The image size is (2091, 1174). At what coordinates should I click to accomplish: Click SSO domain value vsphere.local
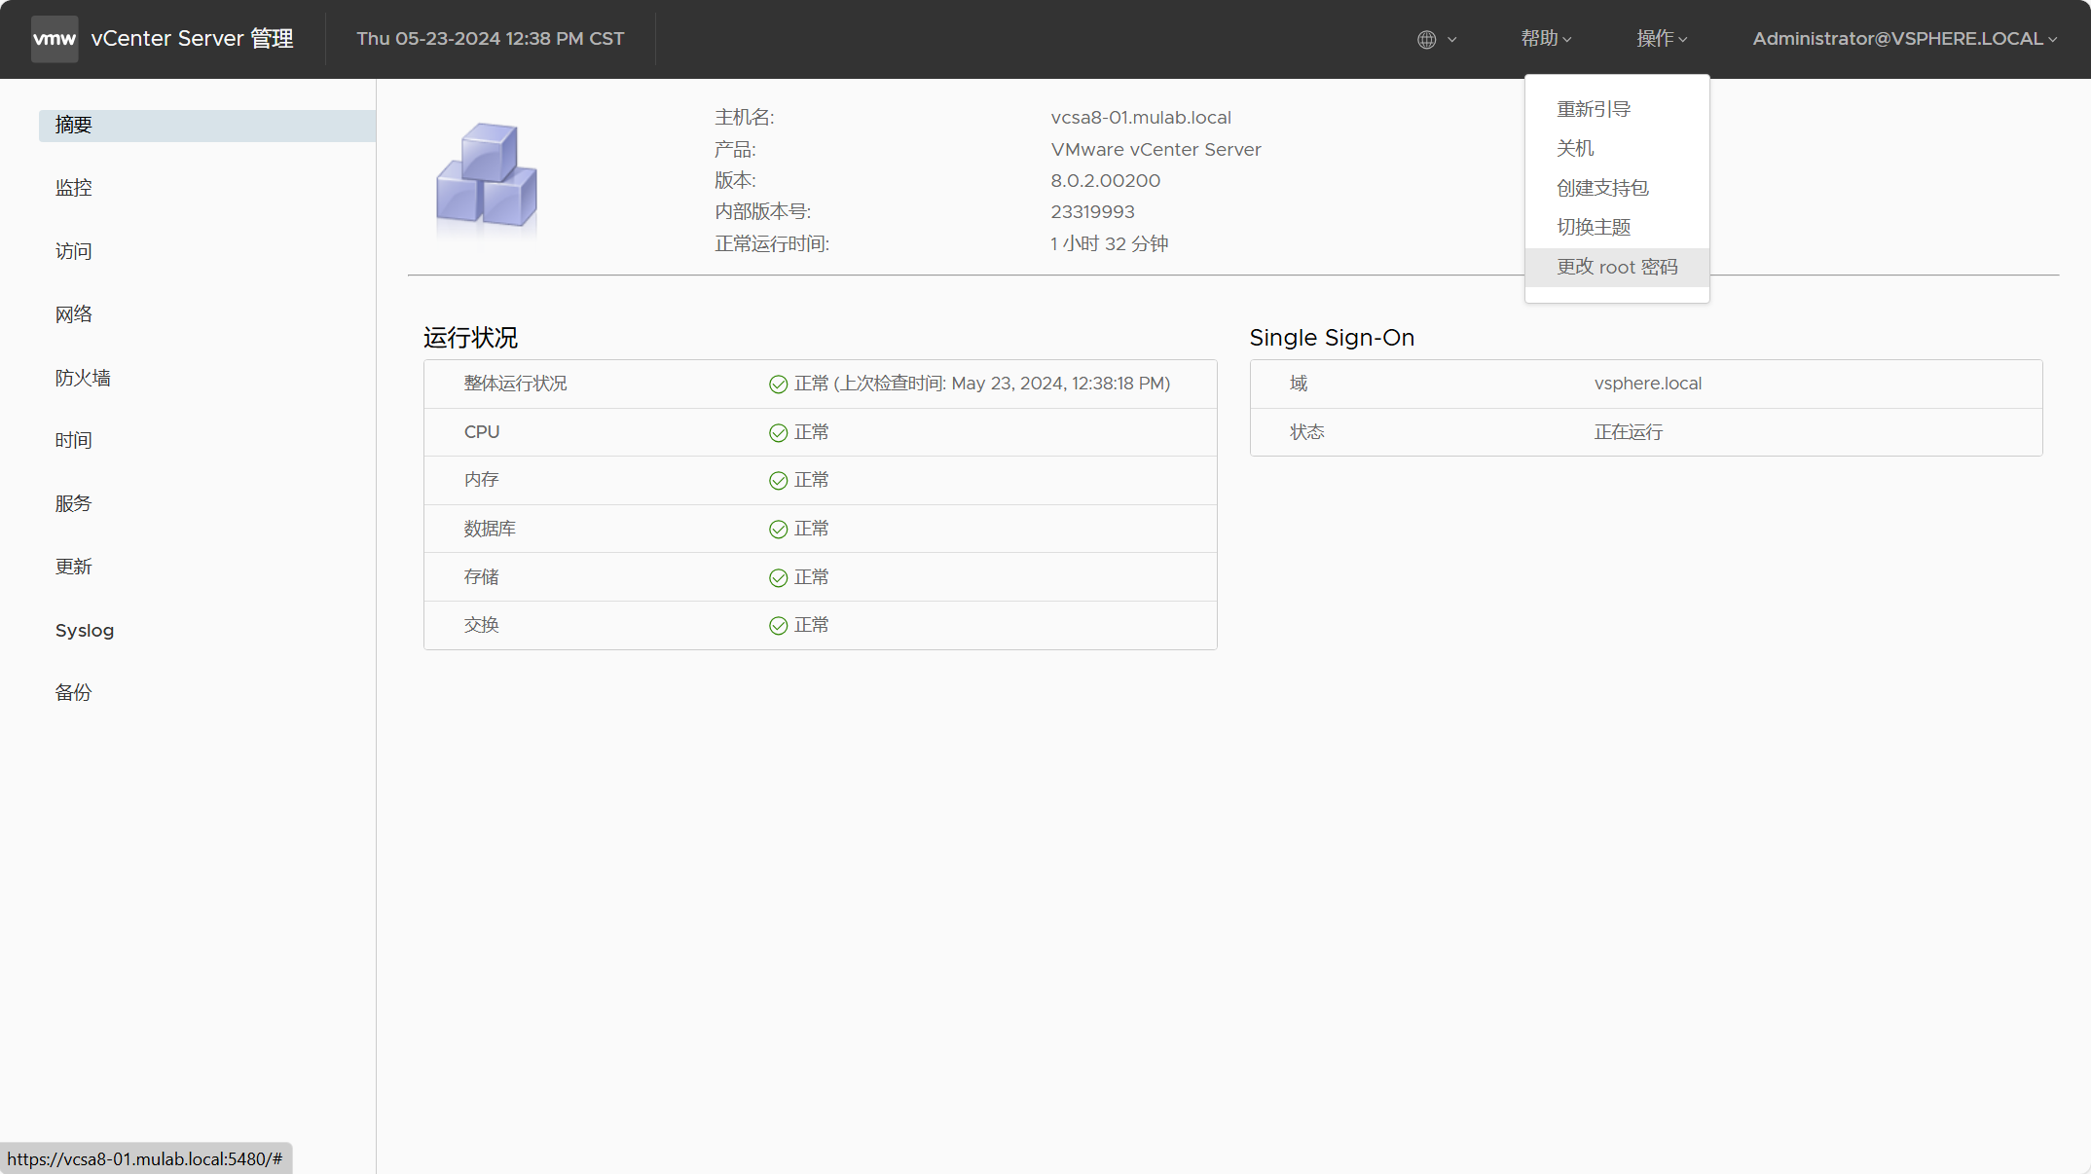point(1648,384)
